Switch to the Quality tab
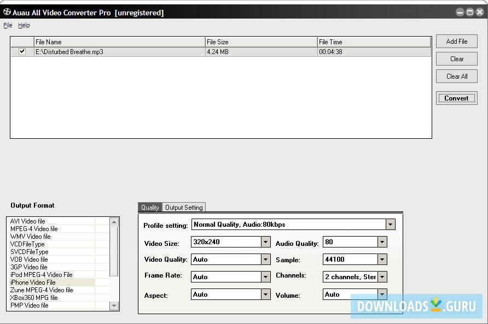Image resolution: width=488 pixels, height=324 pixels. [x=150, y=207]
